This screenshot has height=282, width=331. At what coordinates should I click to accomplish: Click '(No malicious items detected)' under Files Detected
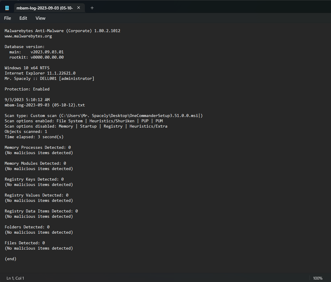tap(39, 248)
